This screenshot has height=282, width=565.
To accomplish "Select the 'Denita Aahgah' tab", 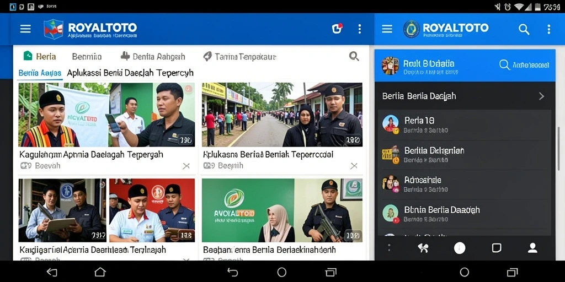I will click(x=152, y=57).
